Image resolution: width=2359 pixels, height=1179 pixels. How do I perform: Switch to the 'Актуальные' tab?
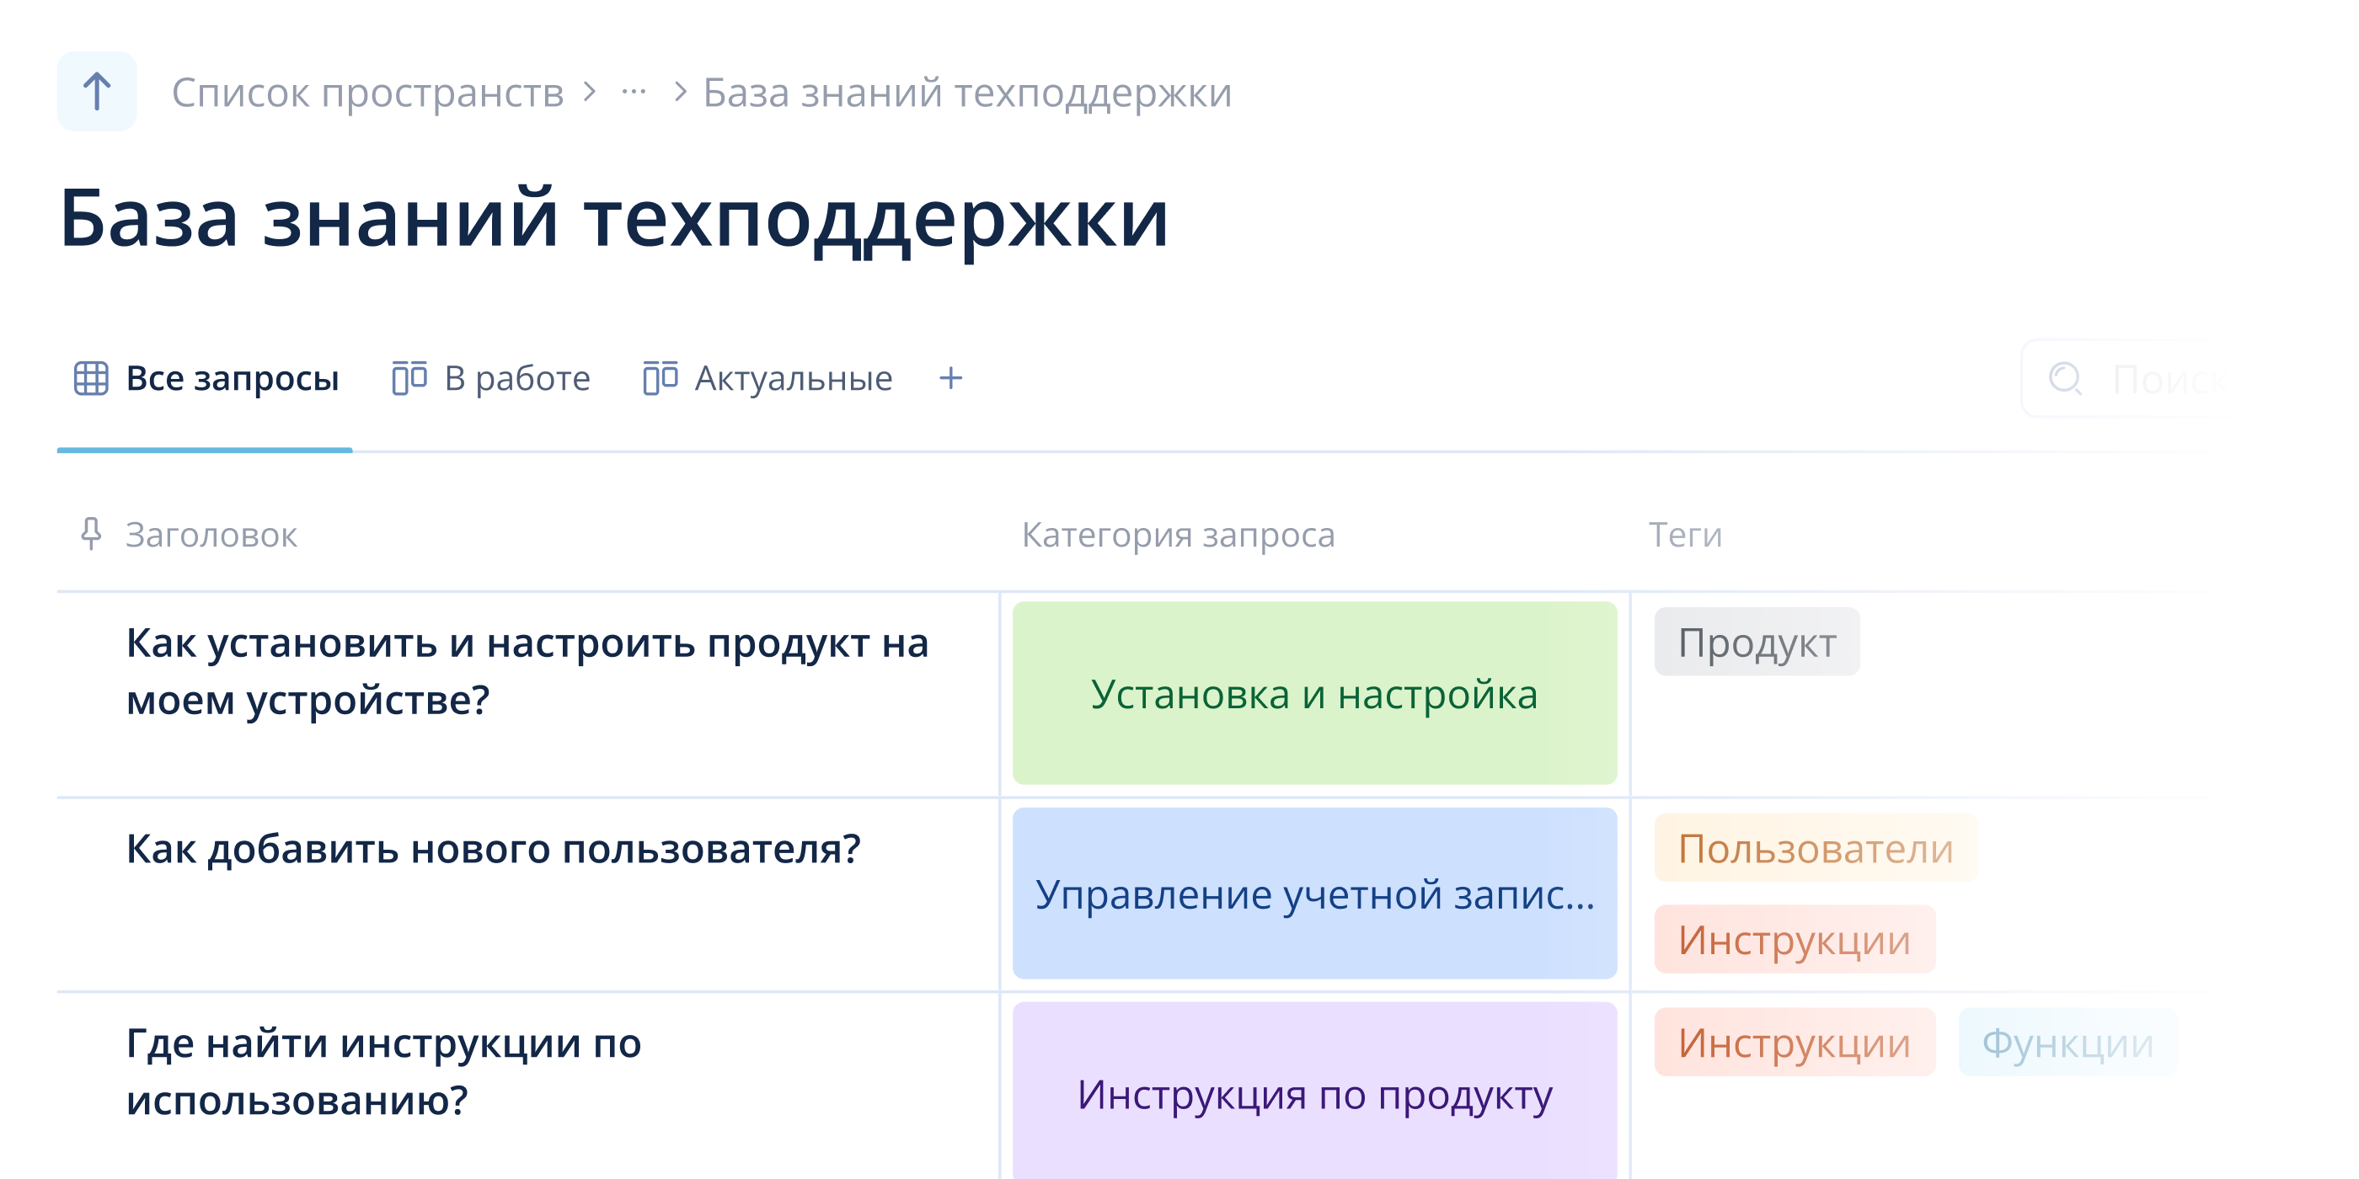pyautogui.click(x=768, y=378)
